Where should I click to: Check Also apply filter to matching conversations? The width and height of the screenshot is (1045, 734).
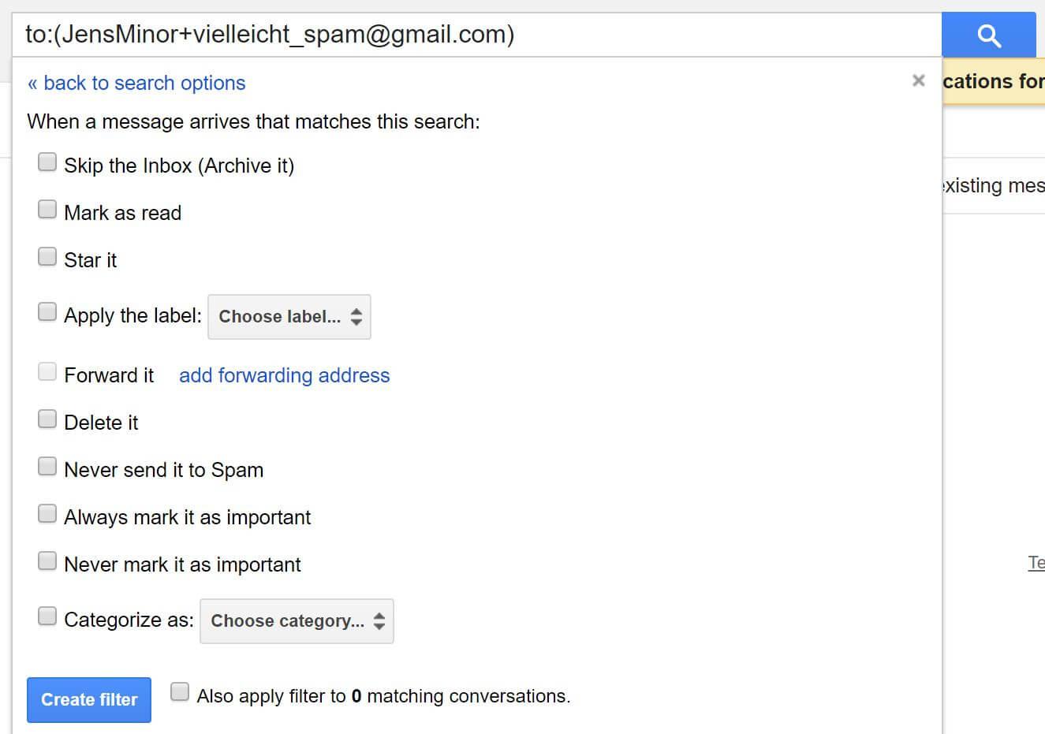[x=180, y=692]
